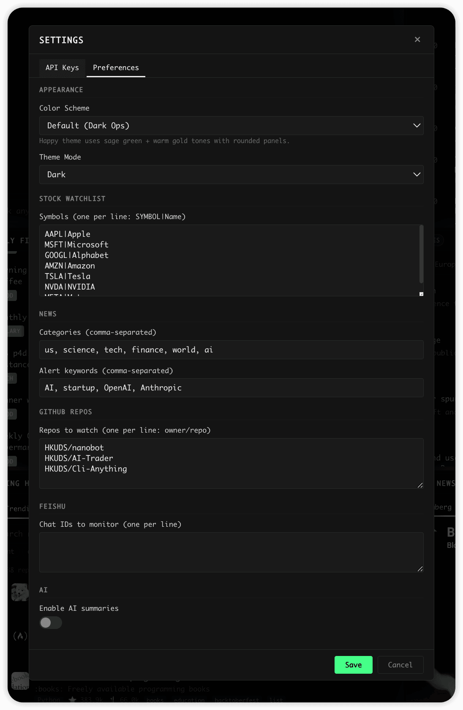Click the Repos to watch textarea
This screenshot has width=463, height=710.
point(231,463)
